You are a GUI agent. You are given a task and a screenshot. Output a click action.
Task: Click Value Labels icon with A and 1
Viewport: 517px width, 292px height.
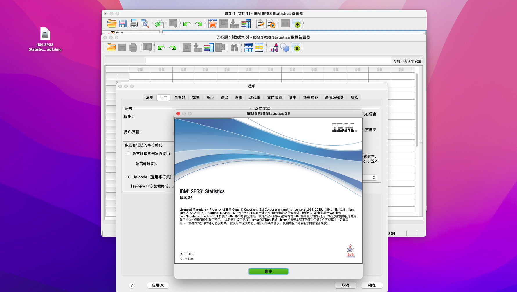[273, 47]
